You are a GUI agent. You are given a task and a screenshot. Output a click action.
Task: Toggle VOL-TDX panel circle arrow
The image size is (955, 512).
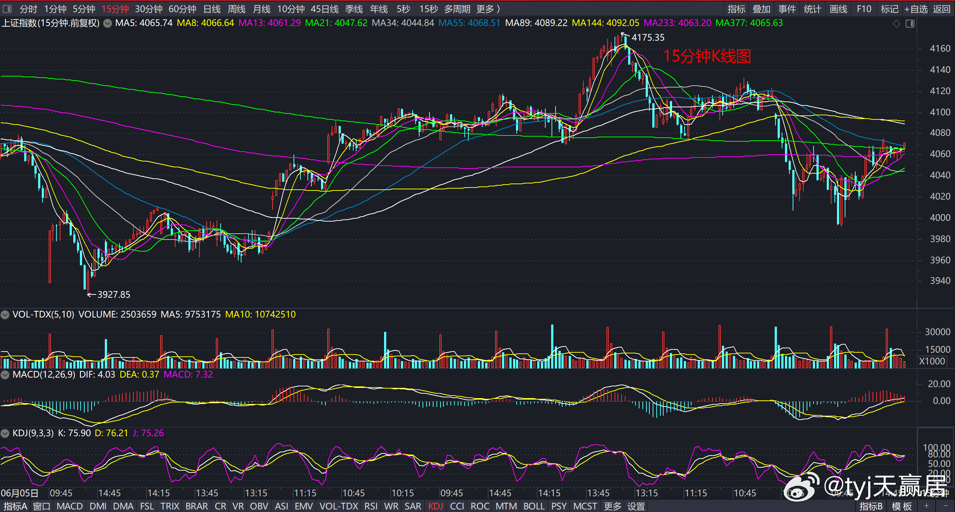pos(5,315)
